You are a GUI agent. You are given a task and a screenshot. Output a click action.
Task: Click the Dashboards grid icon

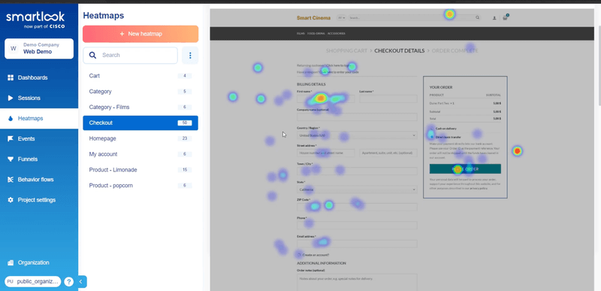(11, 78)
